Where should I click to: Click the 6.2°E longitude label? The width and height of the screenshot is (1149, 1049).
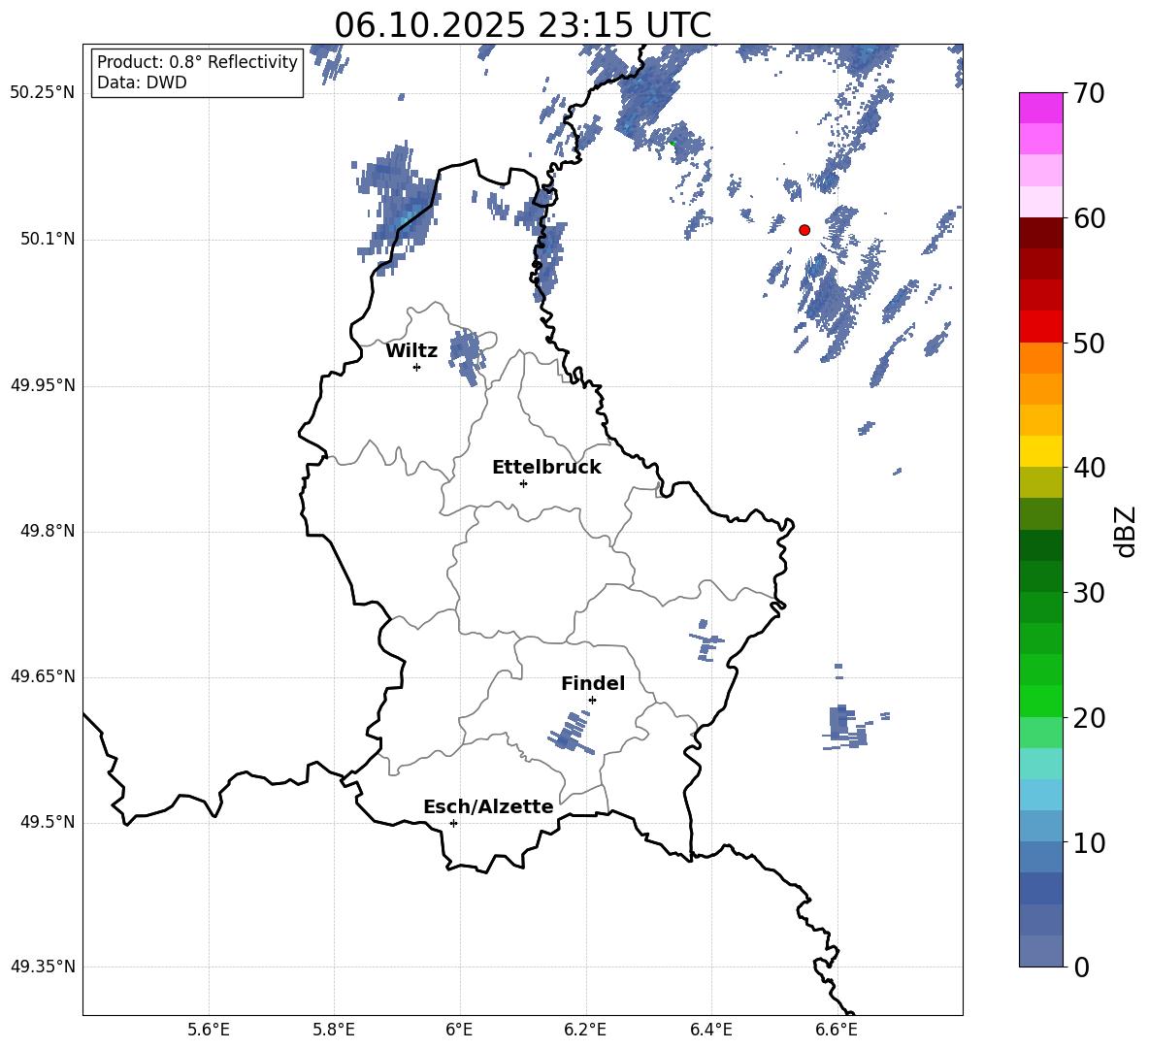click(585, 1030)
